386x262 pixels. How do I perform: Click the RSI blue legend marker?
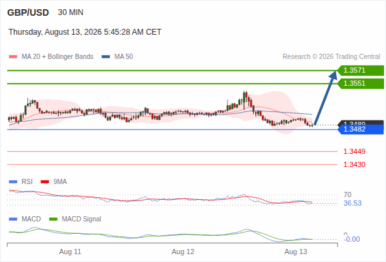13,182
